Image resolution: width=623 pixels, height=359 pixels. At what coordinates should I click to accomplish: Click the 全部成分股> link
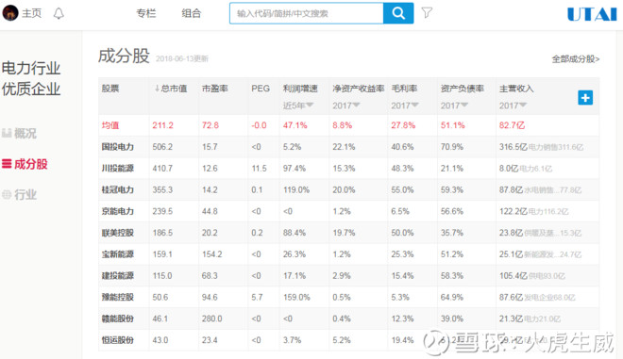click(x=575, y=59)
